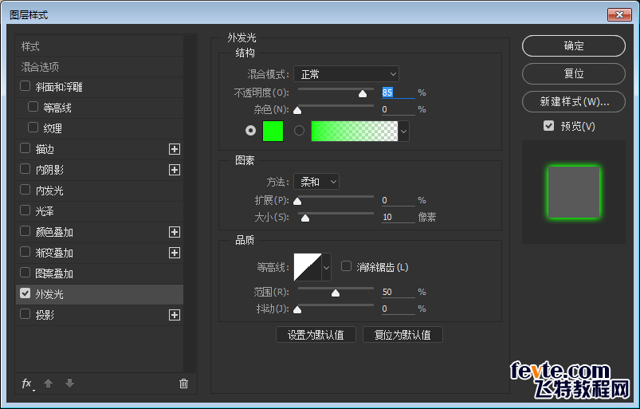
Task: Click the 复位 button
Action: click(x=574, y=73)
